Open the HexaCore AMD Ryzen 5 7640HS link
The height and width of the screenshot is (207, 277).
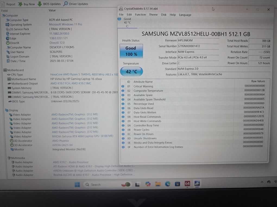[84, 74]
